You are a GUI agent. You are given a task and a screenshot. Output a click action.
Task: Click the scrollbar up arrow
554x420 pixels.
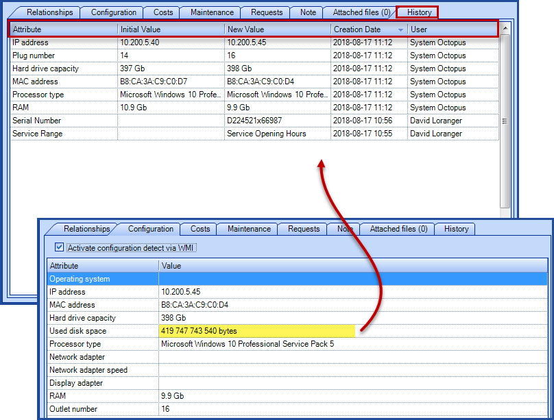pyautogui.click(x=506, y=29)
